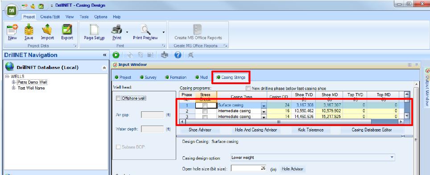Toggle Subsea BOP checkbox
The width and height of the screenshot is (430, 175).
click(x=118, y=147)
